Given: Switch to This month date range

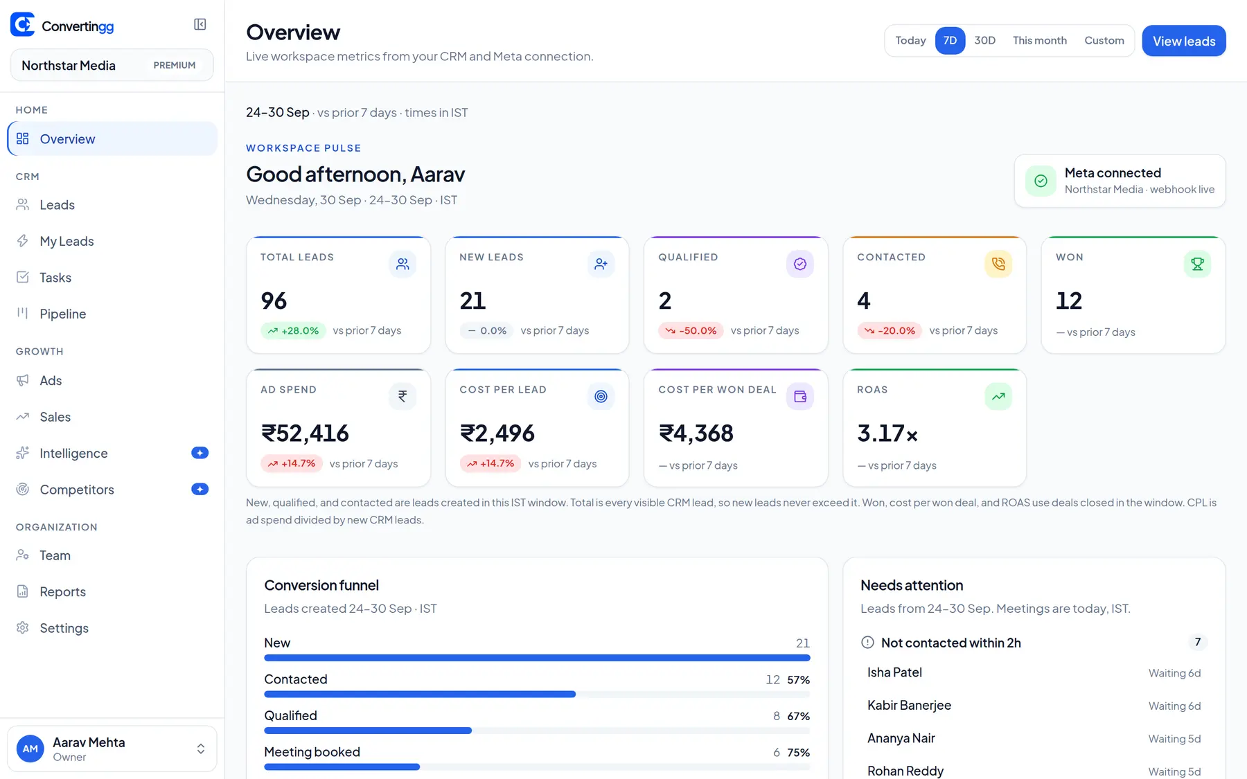Looking at the screenshot, I should [x=1039, y=41].
